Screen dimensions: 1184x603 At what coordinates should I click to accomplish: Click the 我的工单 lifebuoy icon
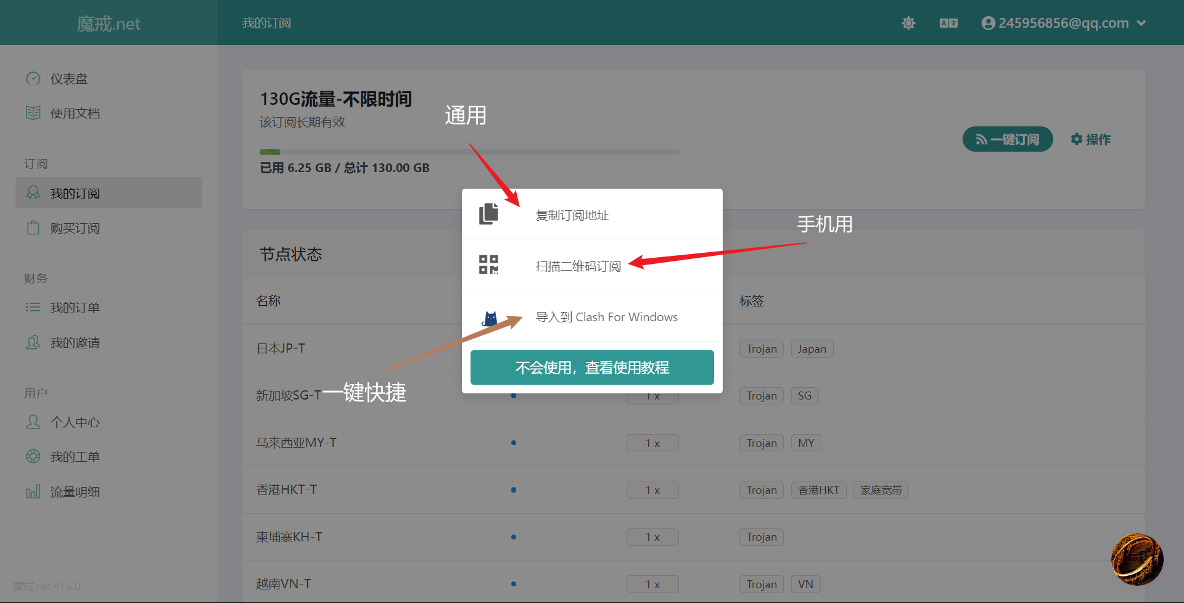point(33,456)
